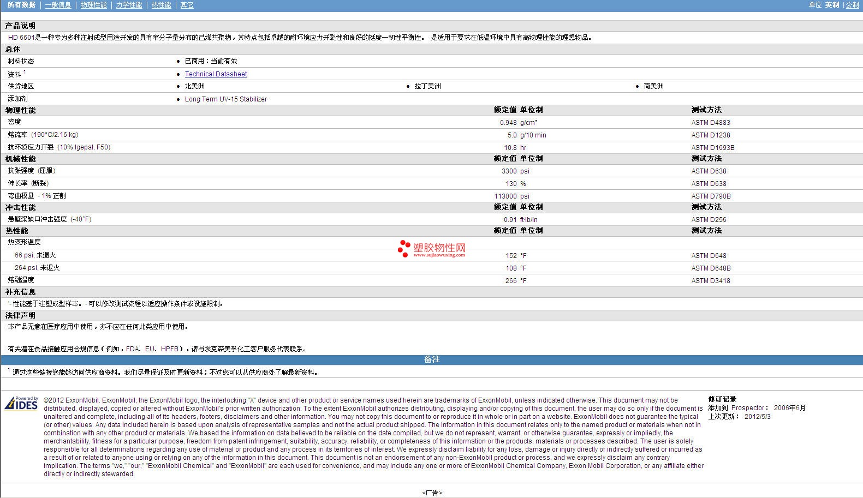Screen dimensions: 863x498
Task: Click the ASTM D256 entry
Action: (709, 220)
